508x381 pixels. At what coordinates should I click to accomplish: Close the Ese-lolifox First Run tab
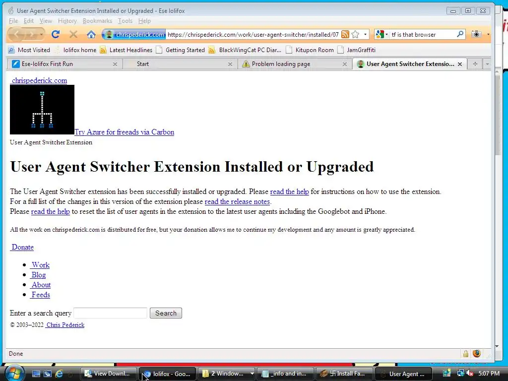pos(115,64)
